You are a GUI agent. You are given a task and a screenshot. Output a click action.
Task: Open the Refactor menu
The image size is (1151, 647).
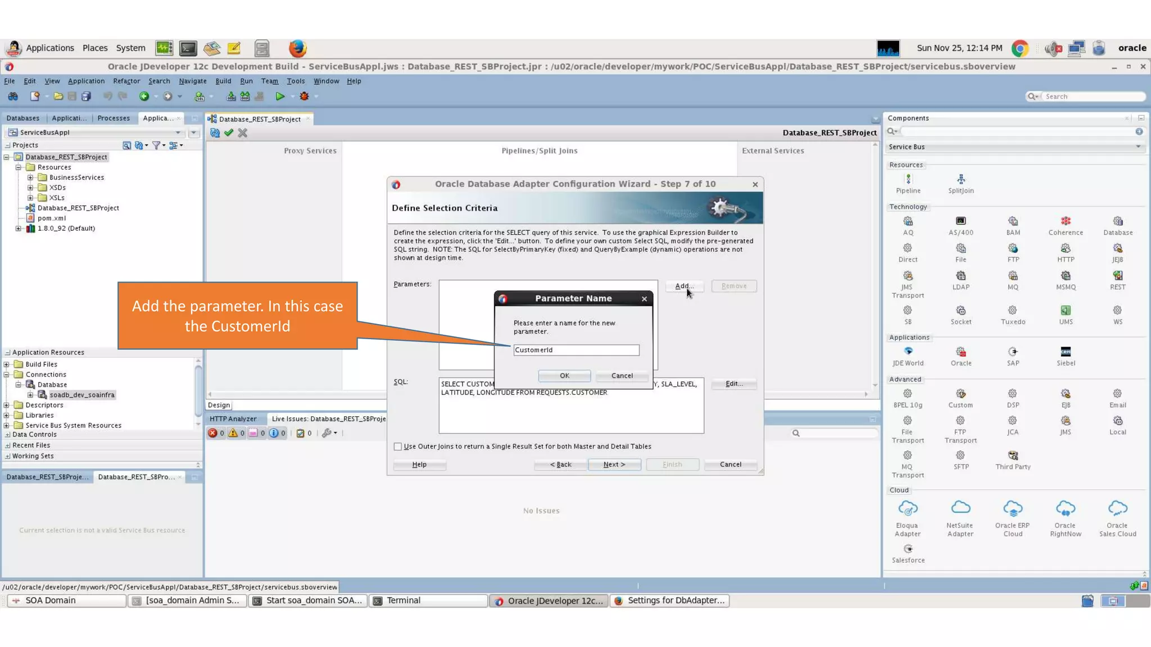point(126,81)
